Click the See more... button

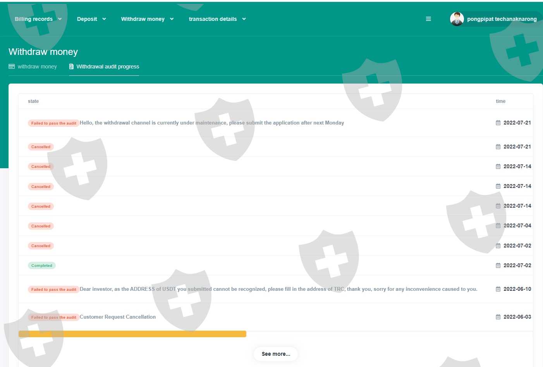pos(276,354)
